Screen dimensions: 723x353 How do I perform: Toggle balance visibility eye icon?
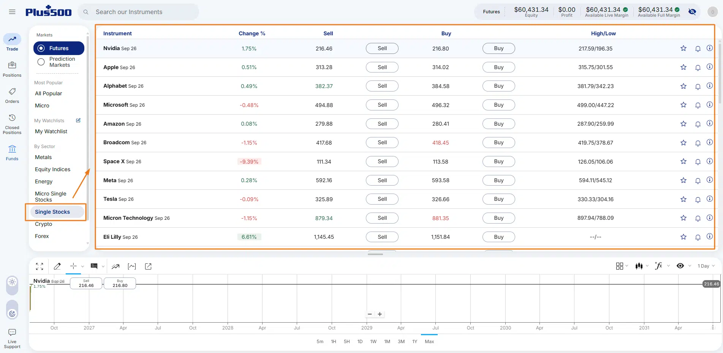pos(692,12)
